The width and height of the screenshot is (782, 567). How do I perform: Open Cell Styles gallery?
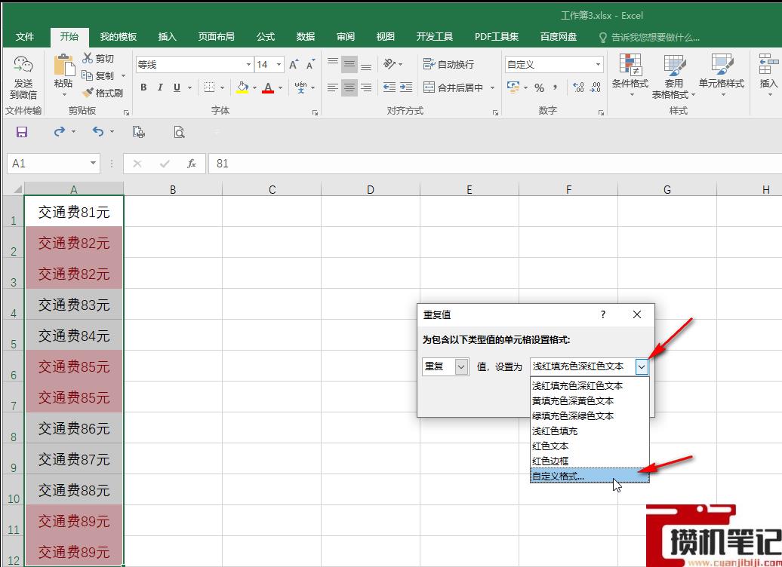(x=721, y=75)
